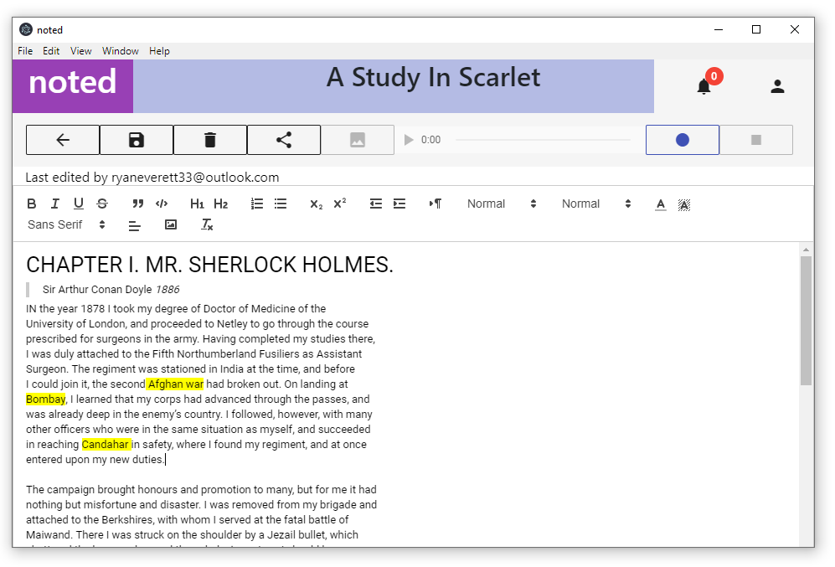Click the noted app icon in title bar
The width and height of the screenshot is (835, 567).
(26, 30)
